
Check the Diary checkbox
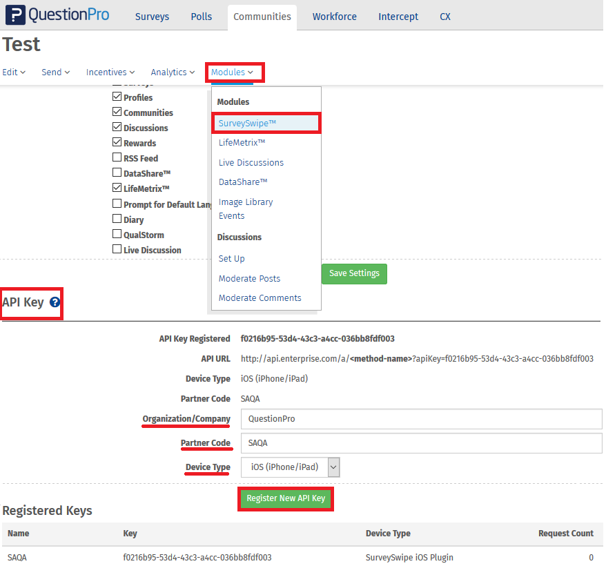117,219
